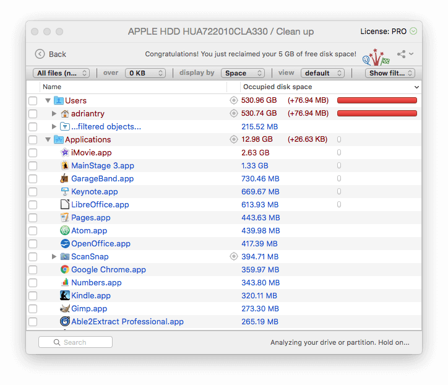Viewport: 448px width, 385px height.
Task: Check the Users folder checkbox
Action: click(33, 101)
